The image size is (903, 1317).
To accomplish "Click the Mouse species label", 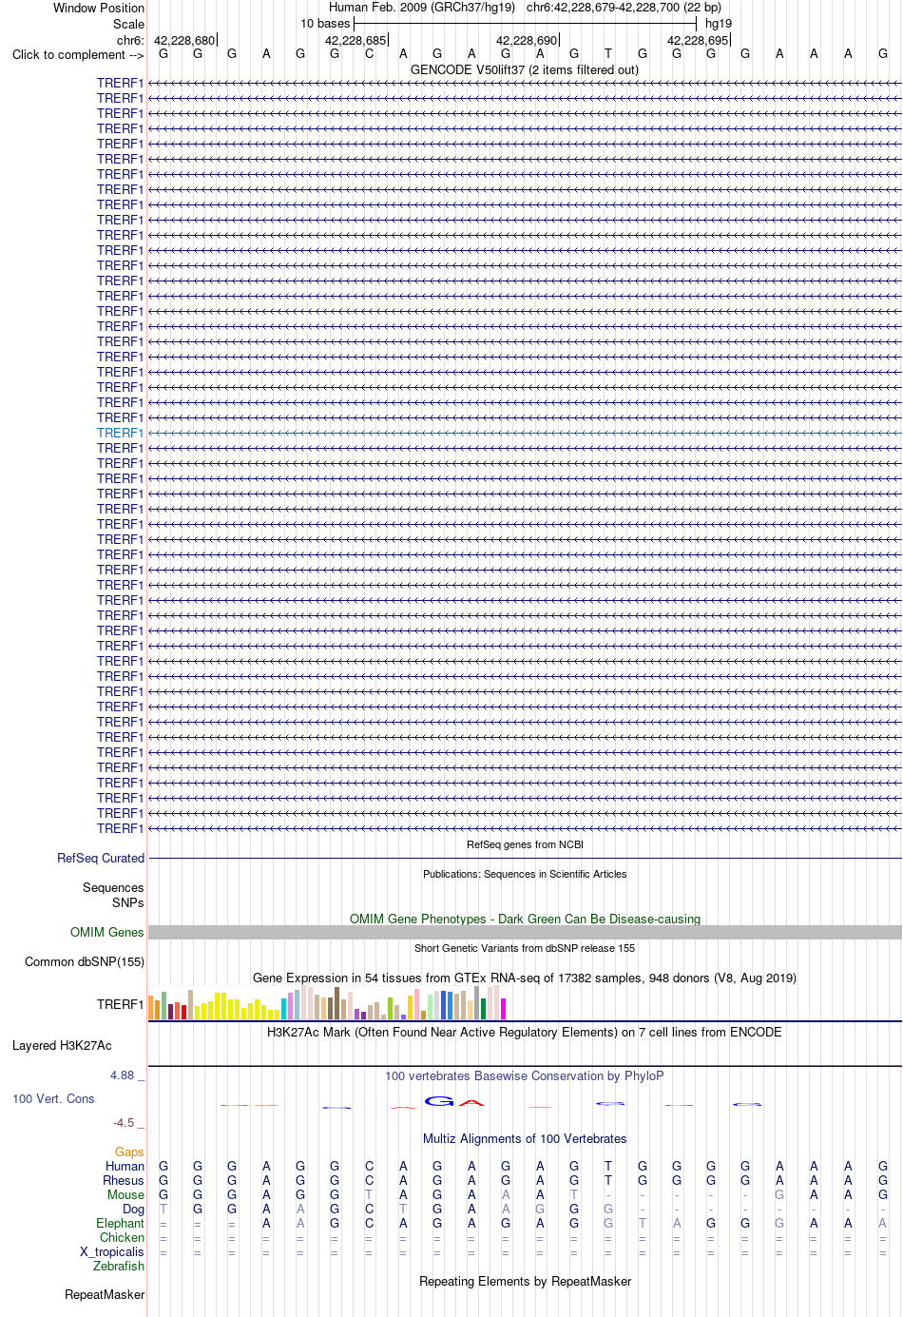I will [125, 1194].
